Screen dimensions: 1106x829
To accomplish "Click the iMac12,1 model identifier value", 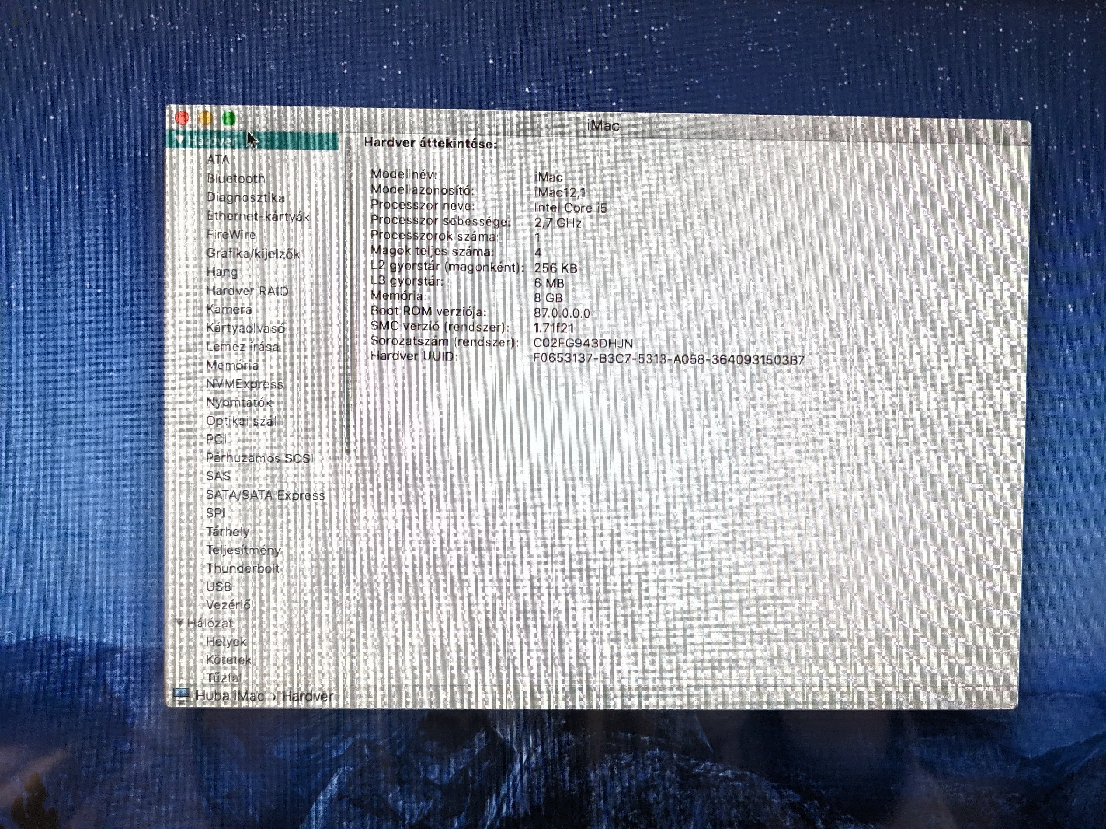I will [x=560, y=192].
